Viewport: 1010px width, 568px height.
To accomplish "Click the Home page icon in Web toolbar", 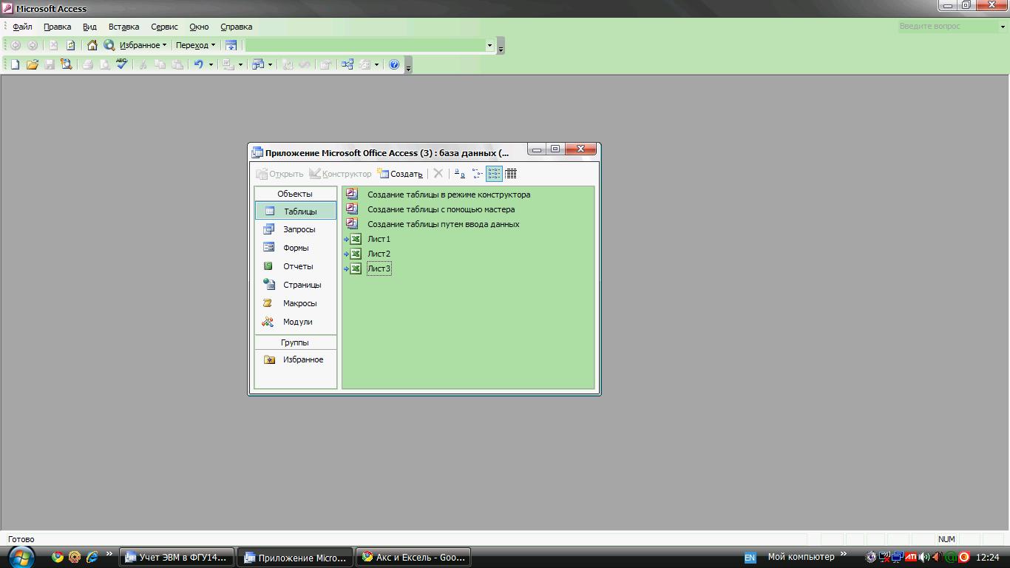I will (x=92, y=45).
